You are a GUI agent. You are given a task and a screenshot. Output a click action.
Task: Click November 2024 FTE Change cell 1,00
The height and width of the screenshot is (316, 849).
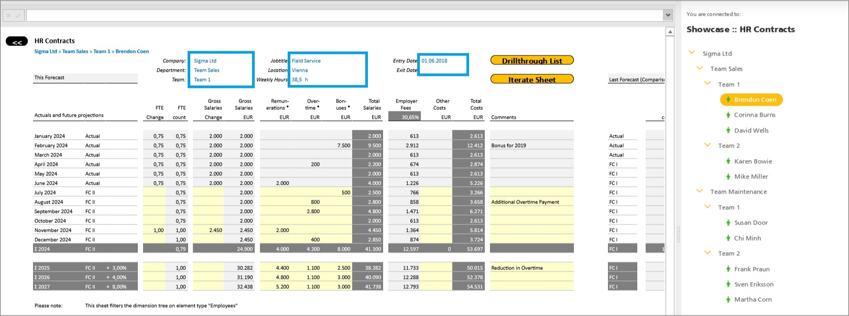tap(155, 230)
